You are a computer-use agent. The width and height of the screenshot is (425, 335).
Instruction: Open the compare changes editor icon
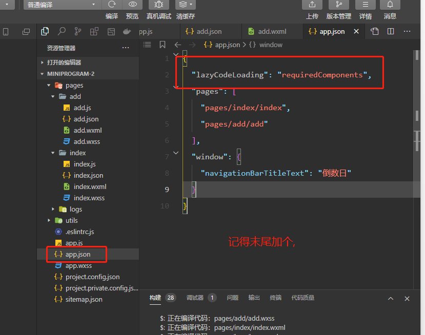[x=375, y=31]
